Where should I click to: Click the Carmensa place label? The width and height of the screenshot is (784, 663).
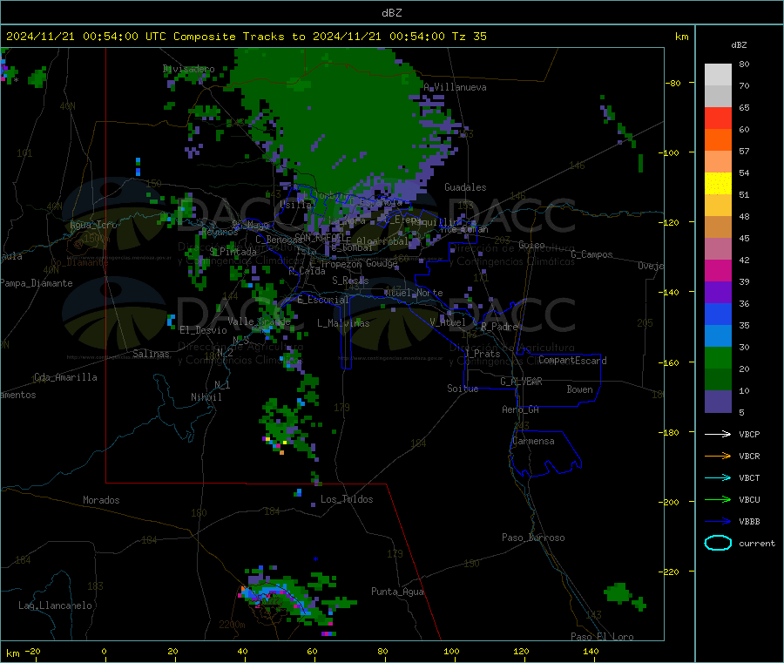coord(533,441)
